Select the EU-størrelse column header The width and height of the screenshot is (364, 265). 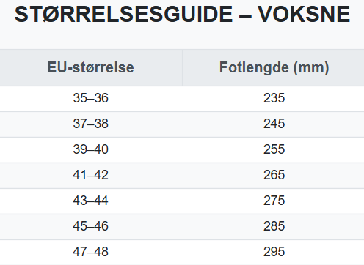tap(91, 67)
